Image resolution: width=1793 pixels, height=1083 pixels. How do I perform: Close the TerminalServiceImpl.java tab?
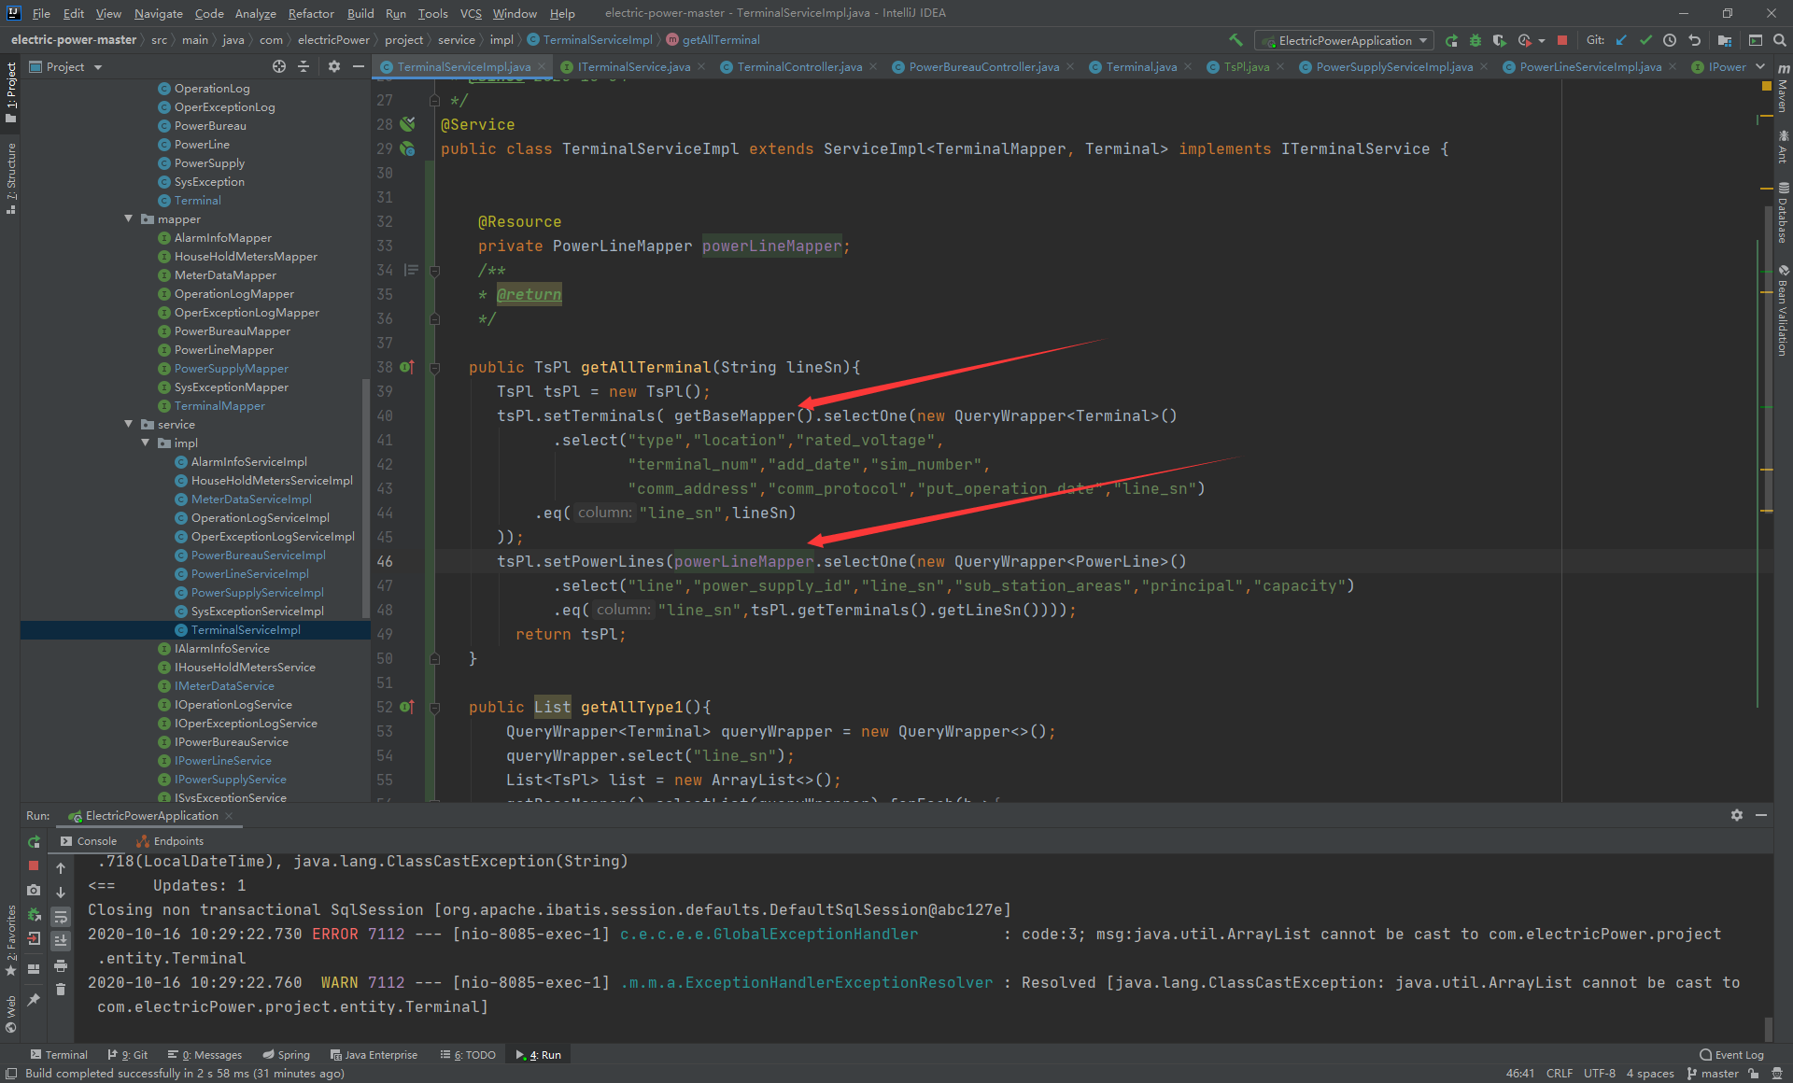(x=542, y=66)
